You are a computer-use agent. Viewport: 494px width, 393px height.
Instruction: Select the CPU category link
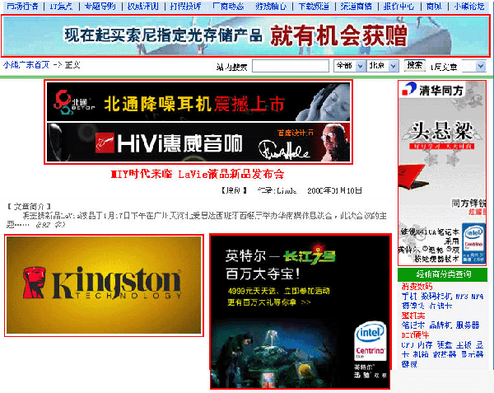(x=407, y=344)
